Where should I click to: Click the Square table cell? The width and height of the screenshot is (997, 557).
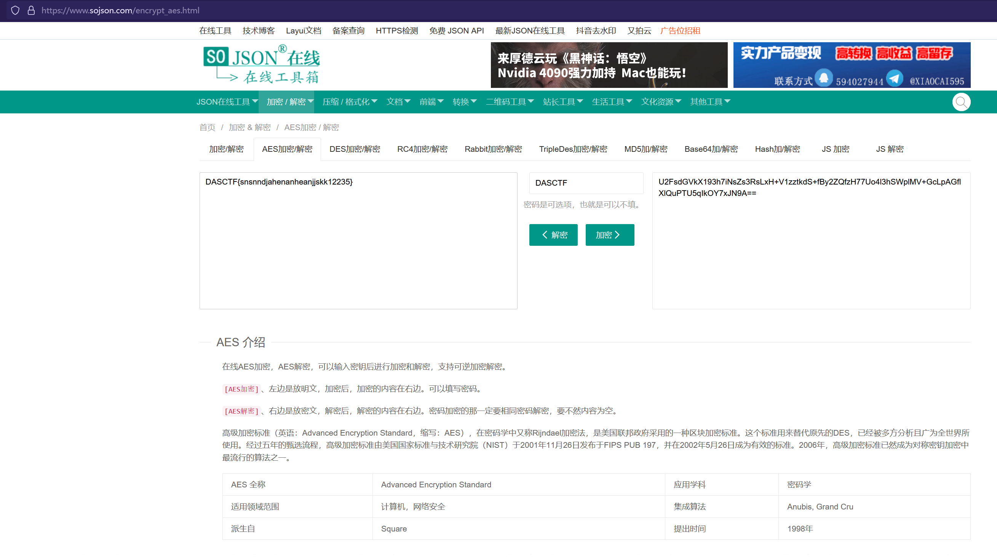(x=519, y=529)
